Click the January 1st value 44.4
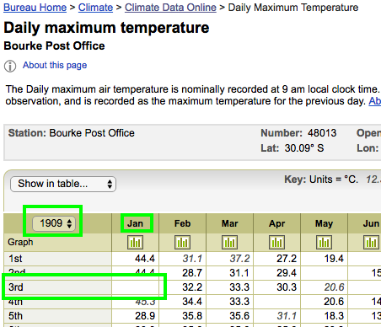 pyautogui.click(x=145, y=259)
